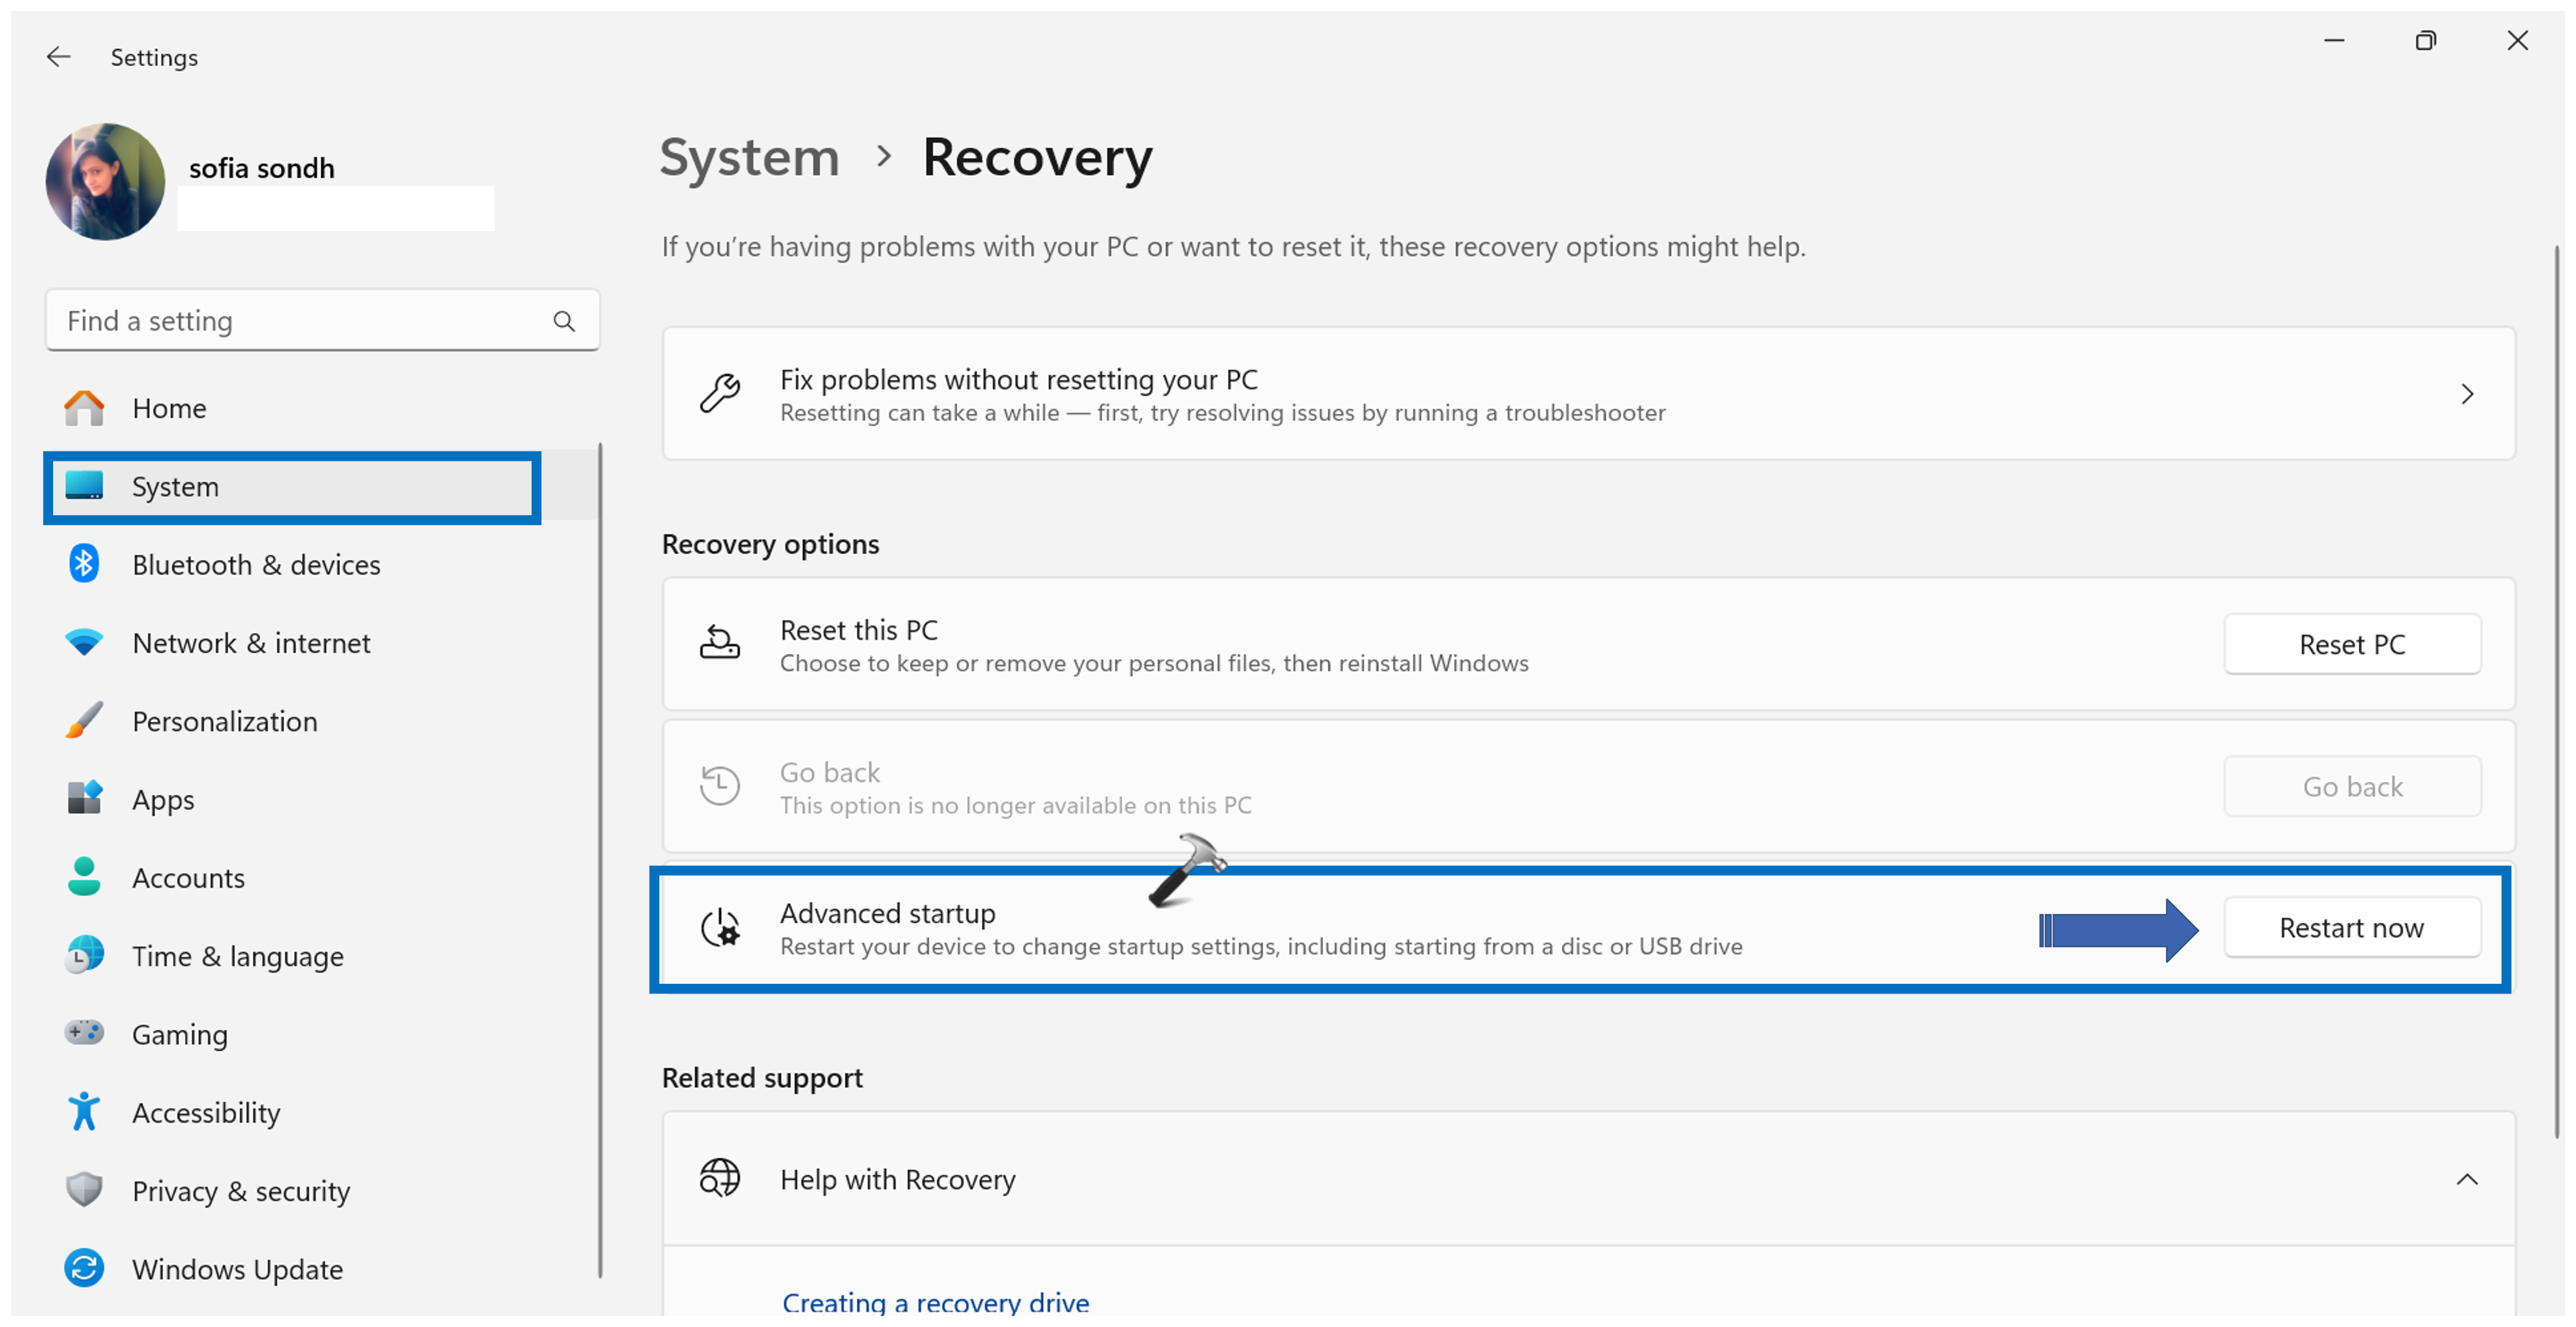The width and height of the screenshot is (2576, 1327).
Task: Click the Windows Update sync icon
Action: [x=84, y=1268]
